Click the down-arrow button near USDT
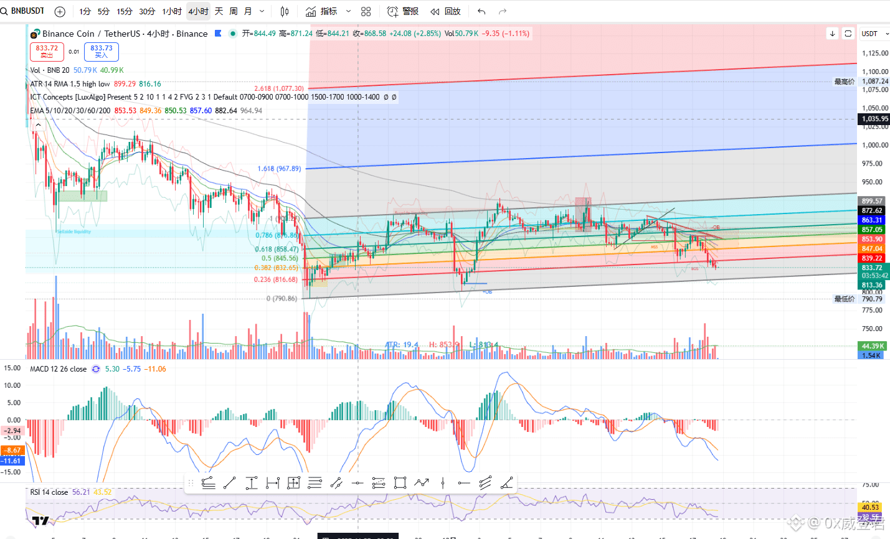Viewport: 890px width, 539px height. click(x=832, y=34)
